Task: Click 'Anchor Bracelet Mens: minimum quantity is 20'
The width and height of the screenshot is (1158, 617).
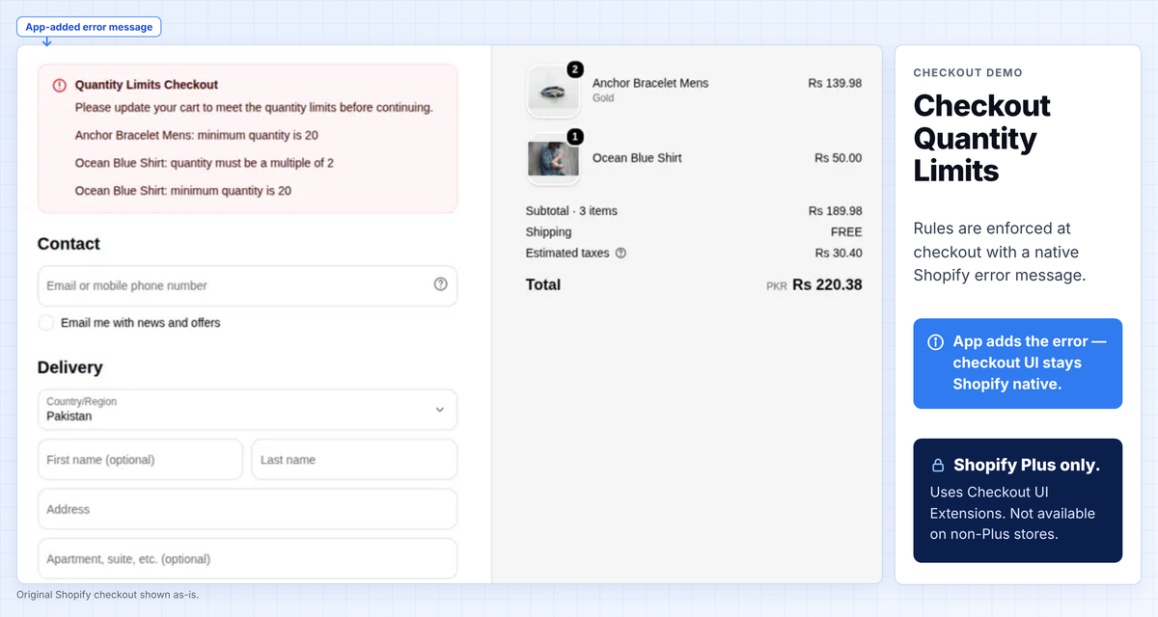Action: 197,135
